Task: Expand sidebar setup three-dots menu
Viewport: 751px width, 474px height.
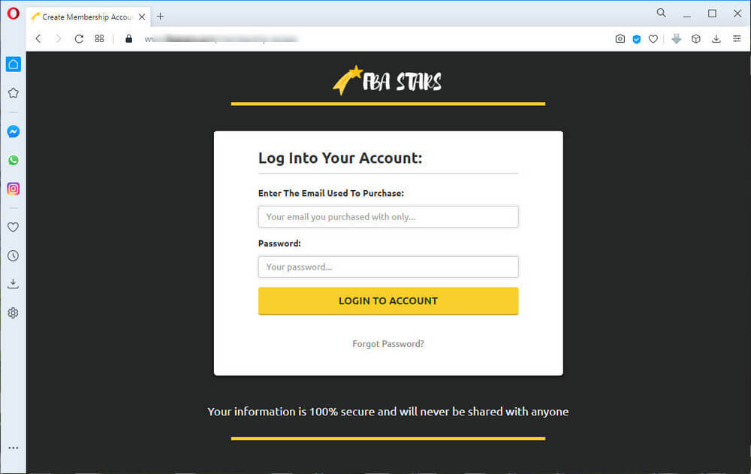Action: [14, 448]
